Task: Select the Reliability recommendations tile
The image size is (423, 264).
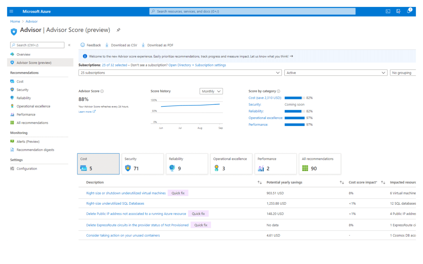Action: click(x=187, y=164)
